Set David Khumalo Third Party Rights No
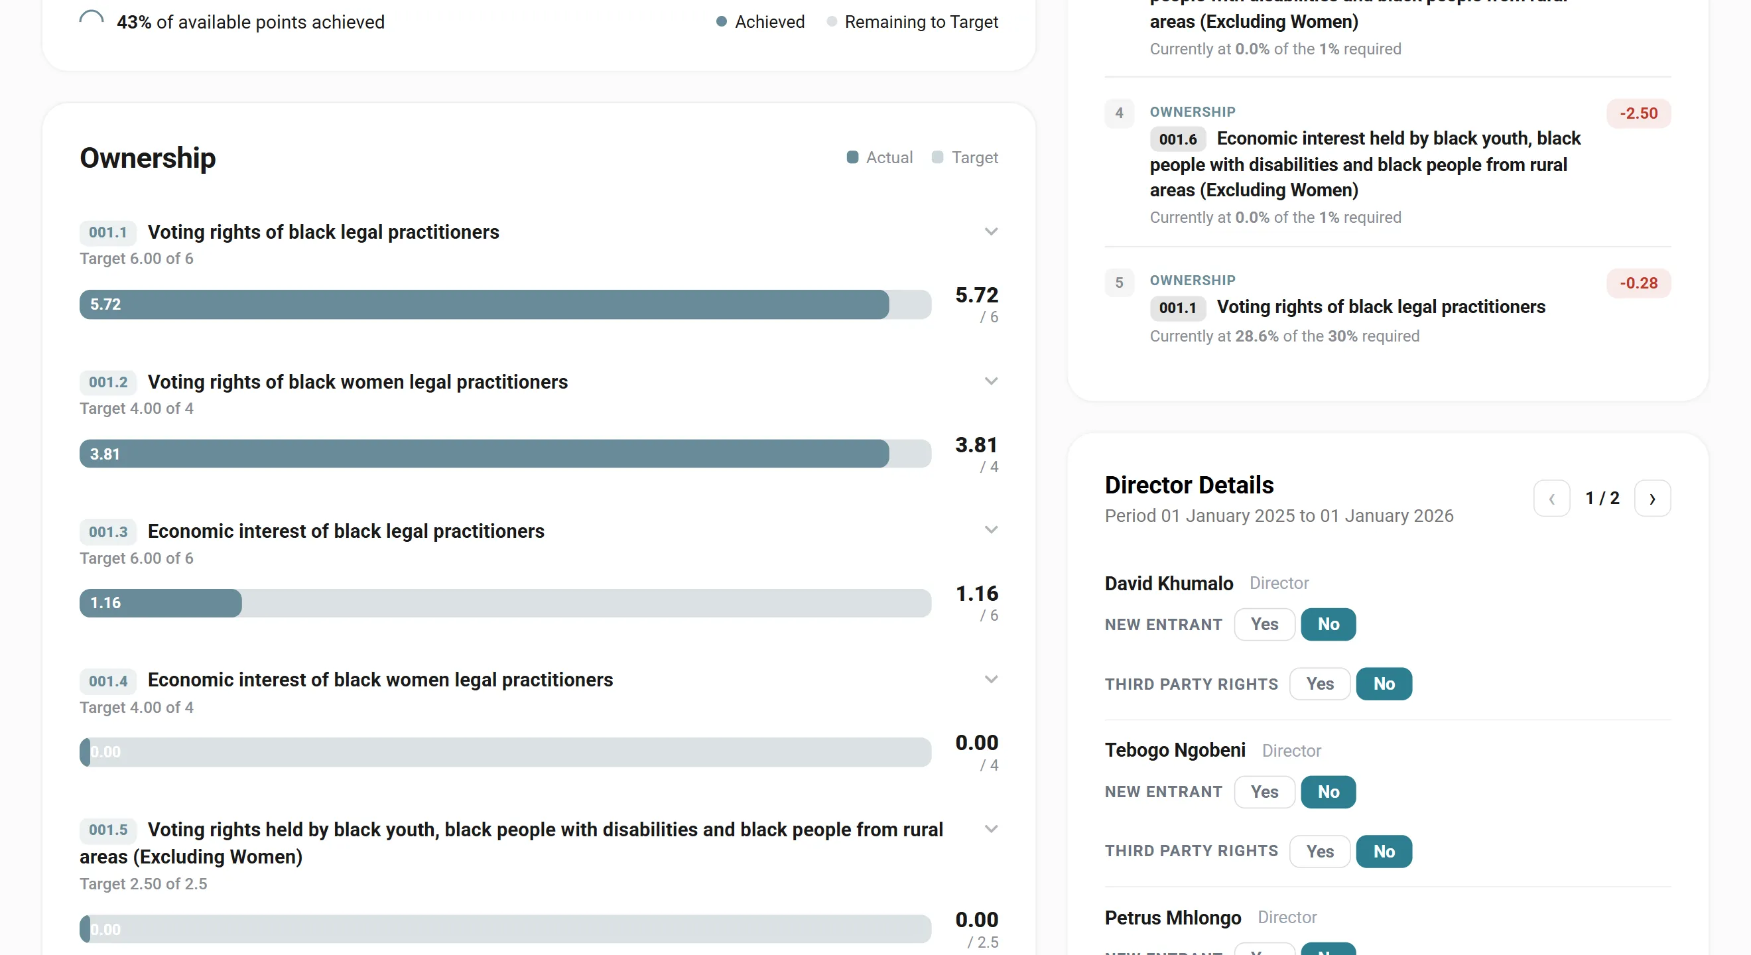Viewport: 1751px width, 955px height. click(1384, 684)
